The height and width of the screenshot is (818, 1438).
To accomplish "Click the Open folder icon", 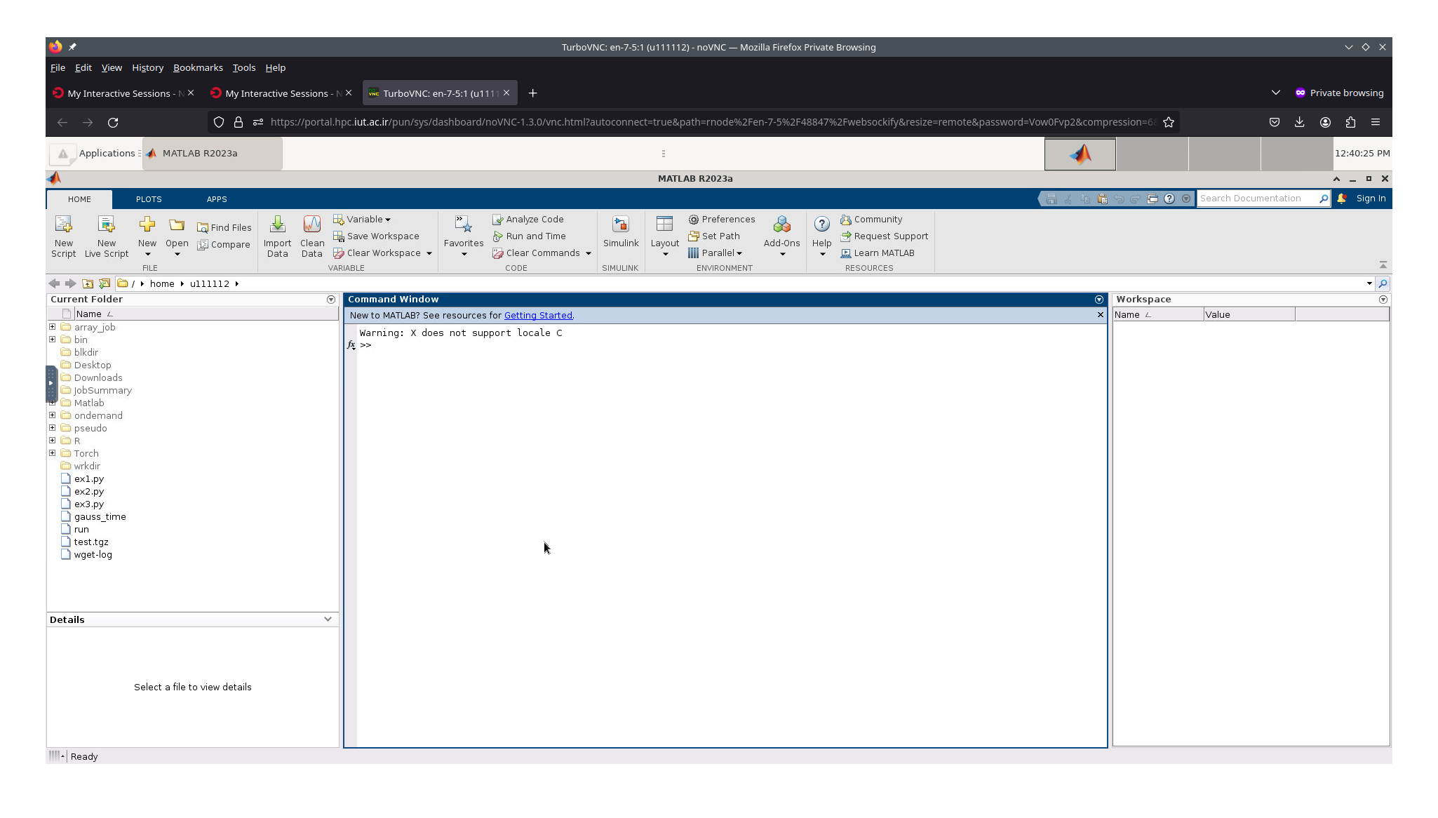I will coord(177,224).
